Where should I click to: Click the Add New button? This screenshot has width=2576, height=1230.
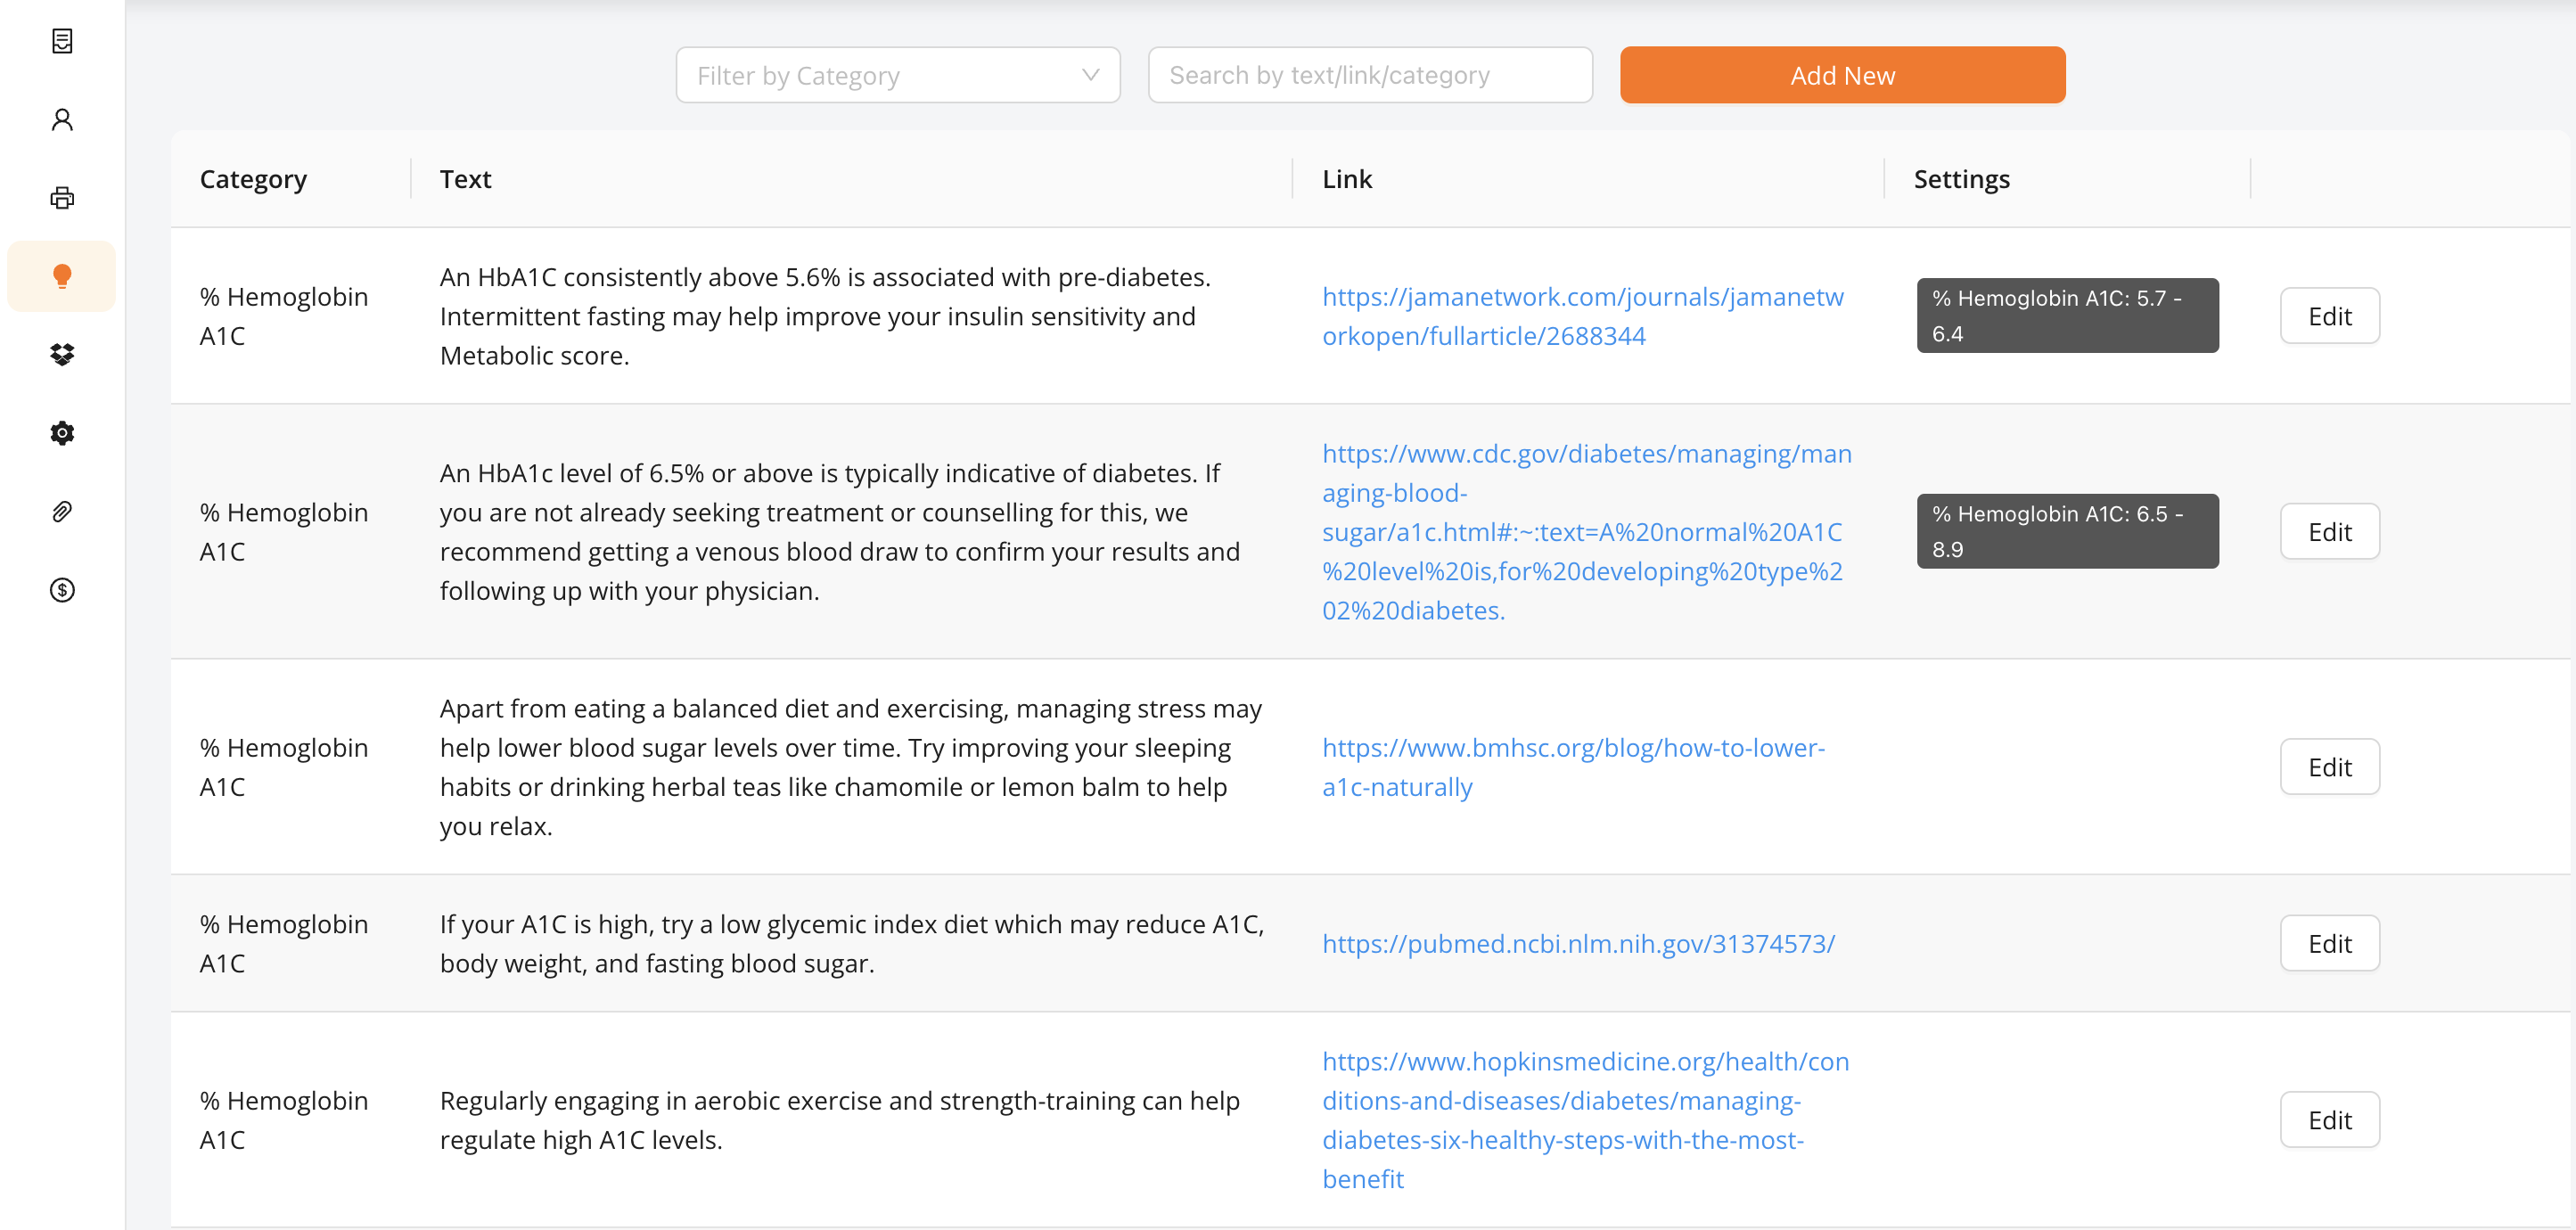pos(1842,75)
